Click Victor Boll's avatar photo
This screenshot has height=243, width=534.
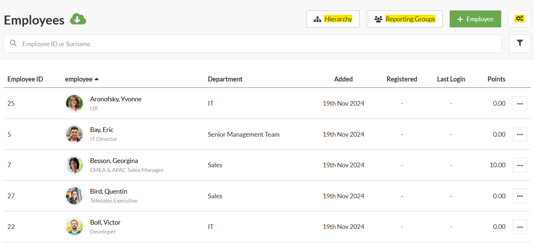(x=74, y=227)
